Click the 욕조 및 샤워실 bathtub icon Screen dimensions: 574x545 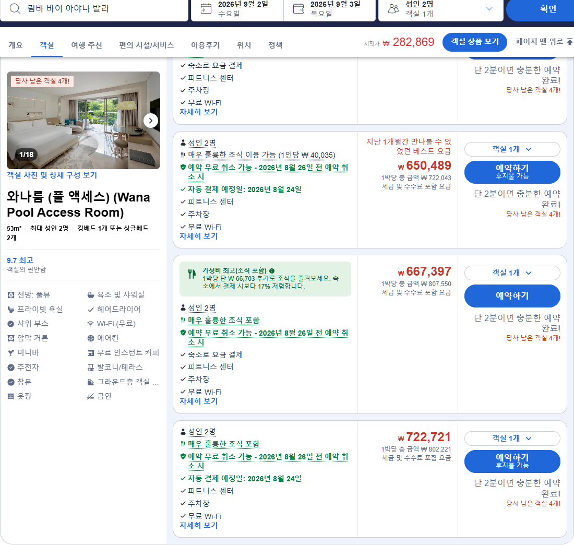tap(91, 295)
